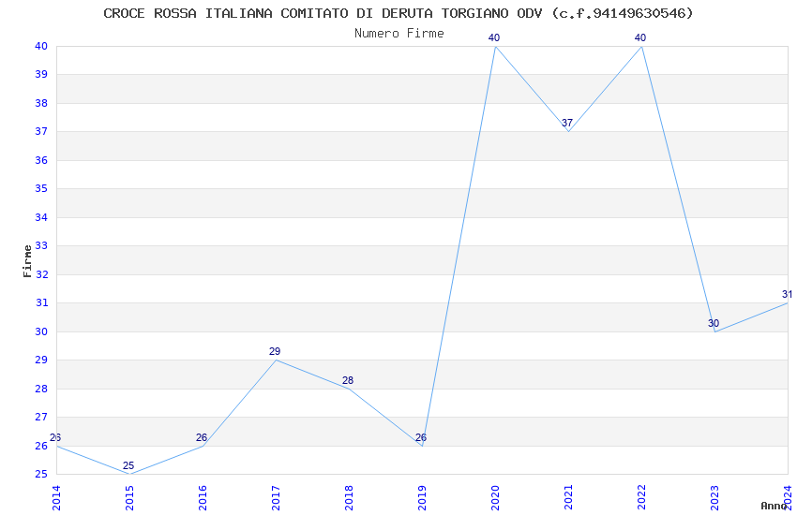This screenshot has width=797, height=515.
Task: Click y-axis tick value 26
Action: click(41, 446)
